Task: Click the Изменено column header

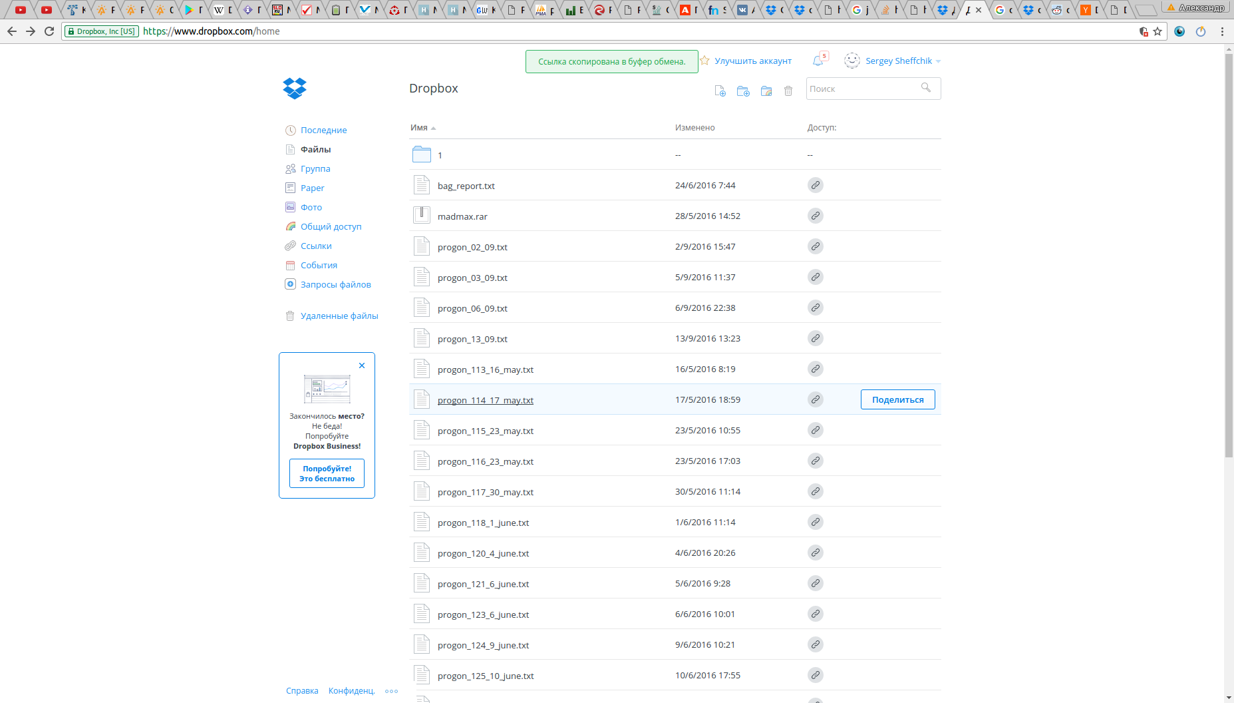Action: [x=695, y=128]
